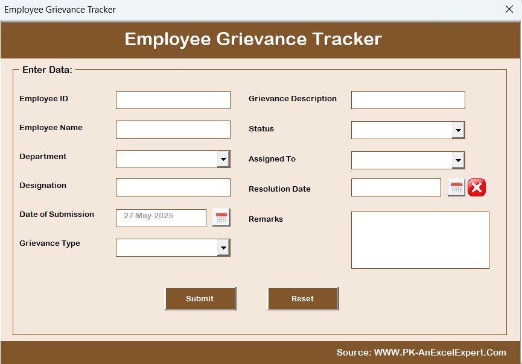Click the Remarks label
522x364 pixels.
pos(266,219)
